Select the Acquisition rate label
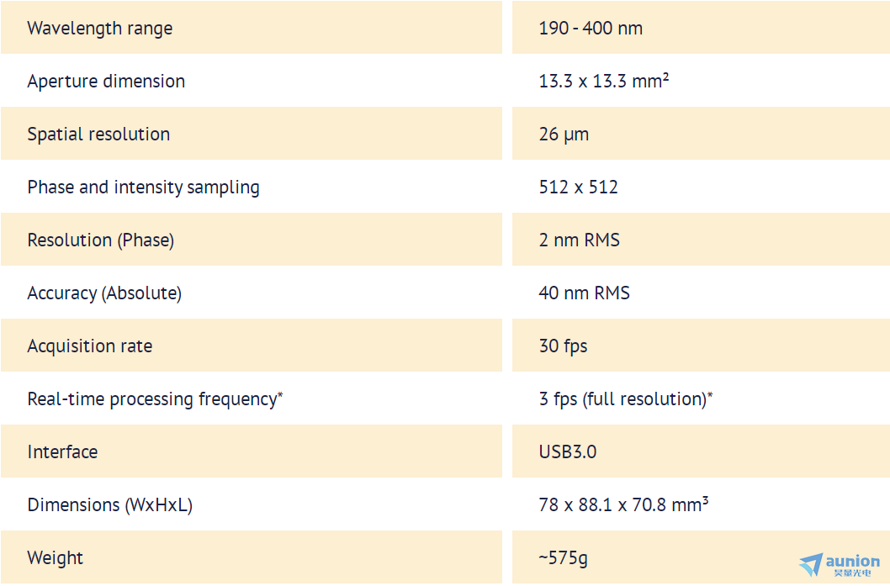Screen dimensions: 890x586 (90, 346)
